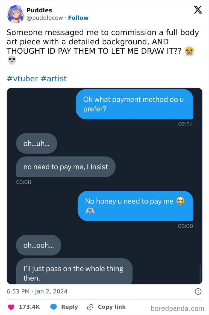The width and height of the screenshot is (209, 315).
Task: Click the @puddlecow handle
Action: coord(45,18)
